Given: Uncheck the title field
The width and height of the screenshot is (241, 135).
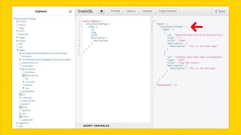Looking at the screenshot, I should (20, 117).
